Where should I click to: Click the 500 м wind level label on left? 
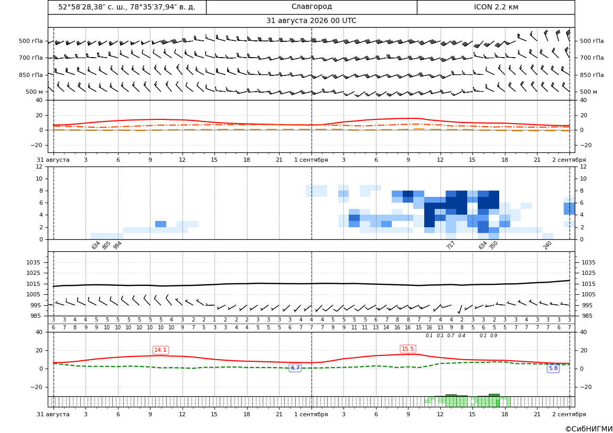click(35, 92)
